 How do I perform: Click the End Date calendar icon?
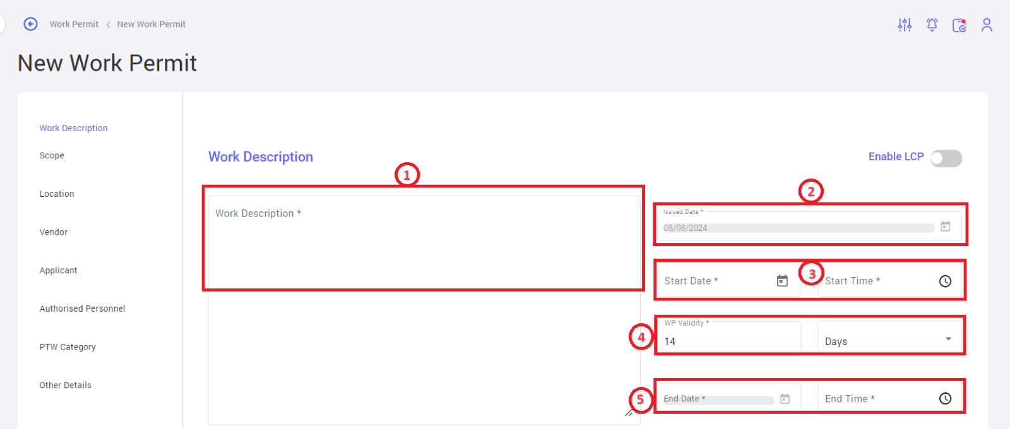pyautogui.click(x=785, y=399)
